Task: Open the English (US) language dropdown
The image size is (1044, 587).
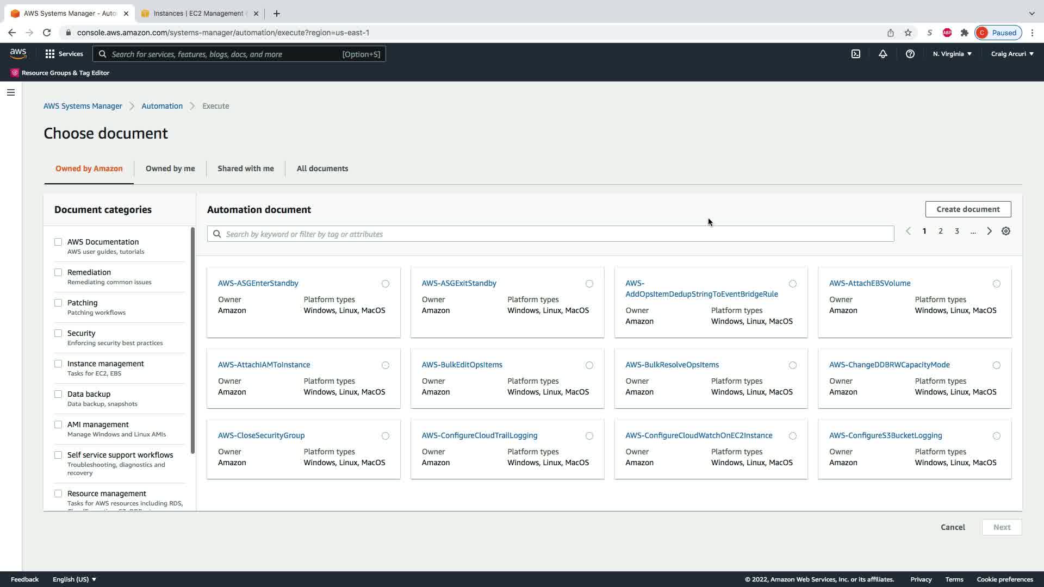Action: [74, 579]
